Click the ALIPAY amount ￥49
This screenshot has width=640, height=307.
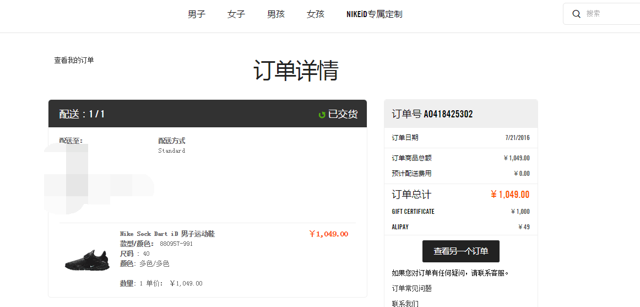(x=524, y=227)
